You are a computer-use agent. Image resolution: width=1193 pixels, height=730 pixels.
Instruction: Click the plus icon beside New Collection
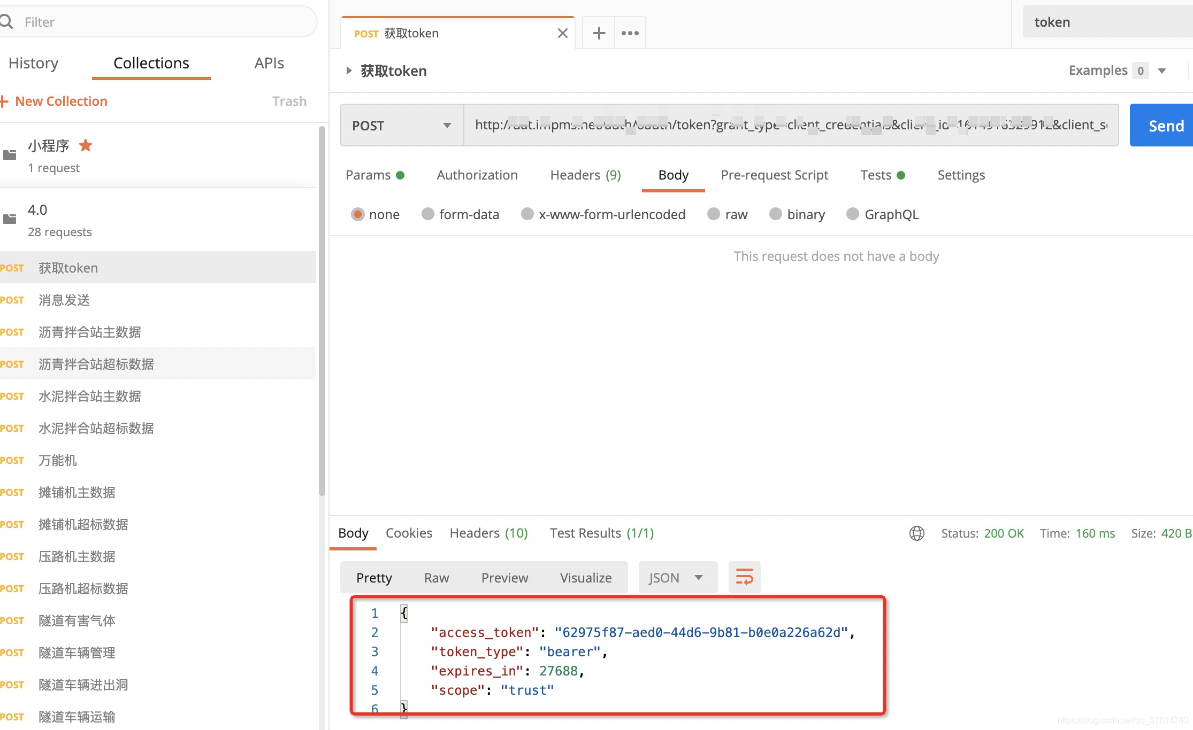point(4,101)
